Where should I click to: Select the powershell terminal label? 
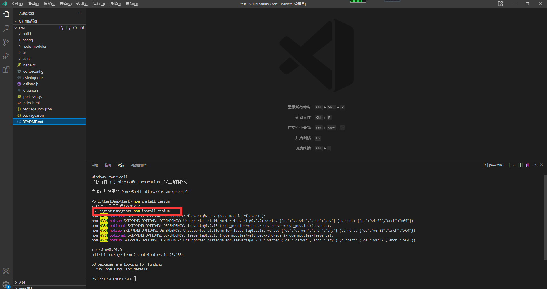[494, 165]
